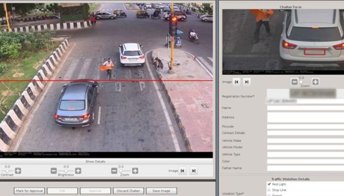This screenshot has width=344, height=196.
Task: Check the Stop Line violation type
Action: (x=269, y=190)
